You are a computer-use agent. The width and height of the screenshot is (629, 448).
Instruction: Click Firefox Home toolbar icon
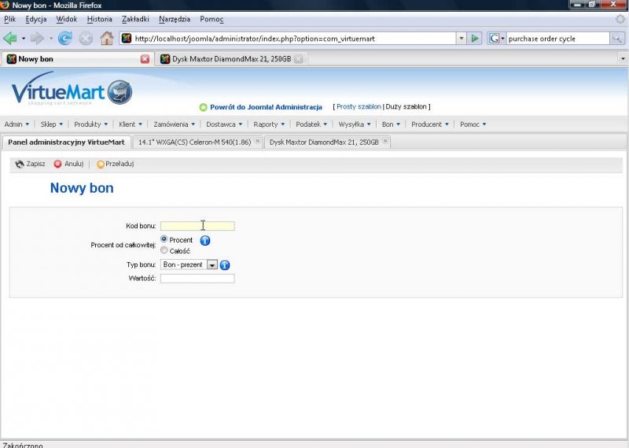coord(107,38)
